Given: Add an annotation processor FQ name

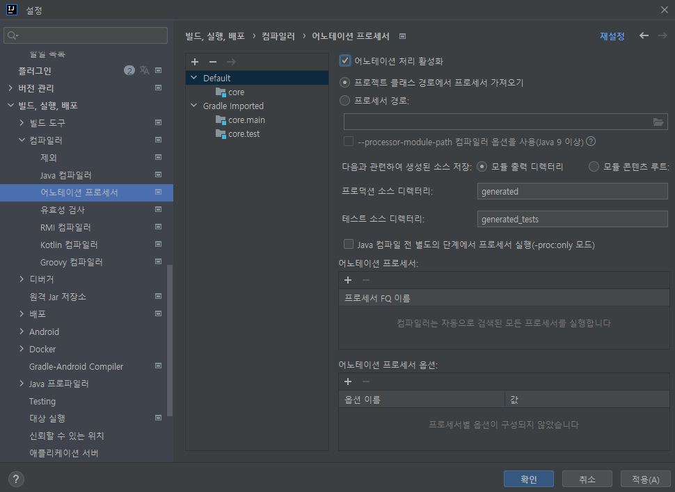Looking at the screenshot, I should pyautogui.click(x=348, y=281).
